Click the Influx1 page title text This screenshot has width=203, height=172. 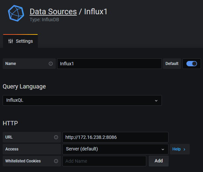96,12
